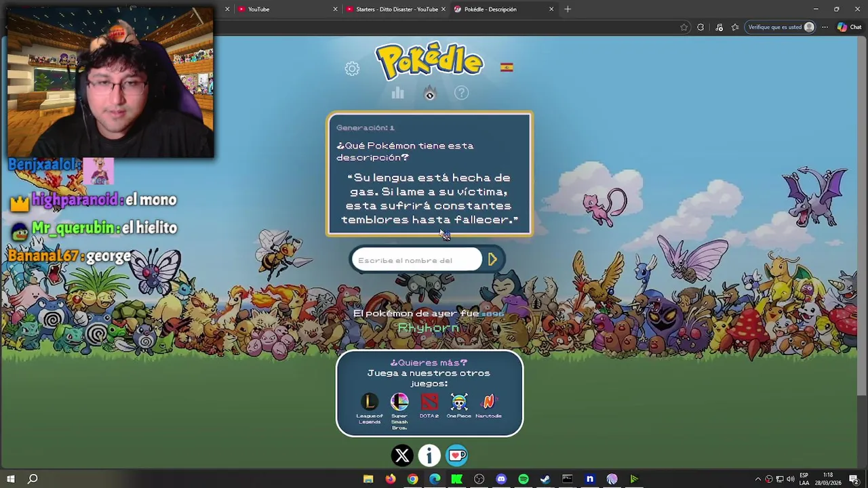Open the ESP LAA language indicator
Image resolution: width=868 pixels, height=488 pixels.
click(804, 479)
